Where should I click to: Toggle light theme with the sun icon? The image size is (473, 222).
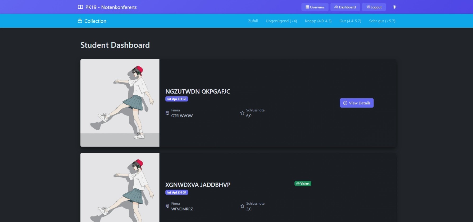(394, 7)
